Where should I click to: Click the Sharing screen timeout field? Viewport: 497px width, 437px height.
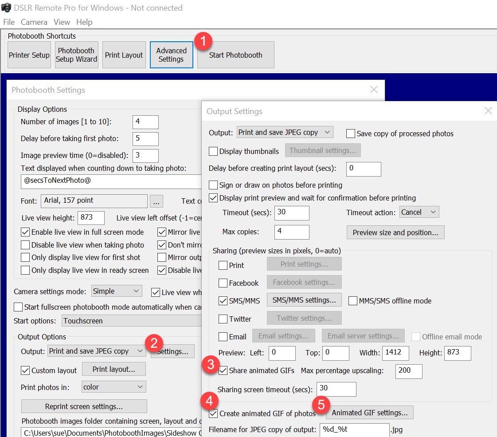tap(337, 389)
